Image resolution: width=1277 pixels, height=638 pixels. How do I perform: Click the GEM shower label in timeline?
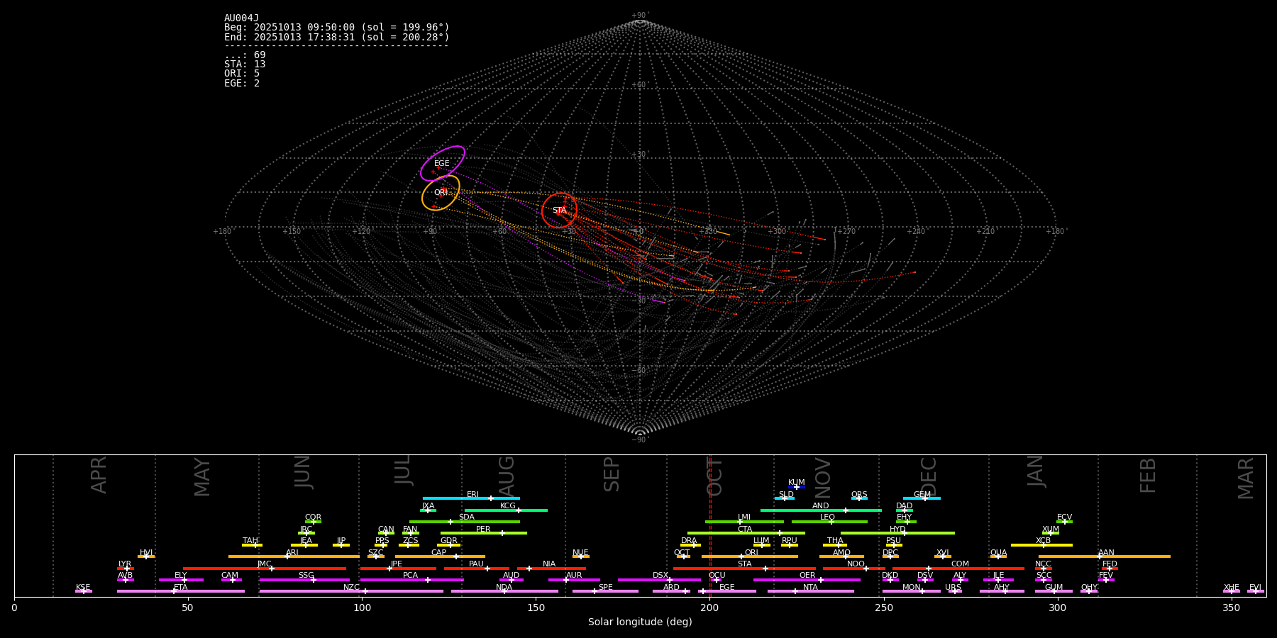click(922, 495)
